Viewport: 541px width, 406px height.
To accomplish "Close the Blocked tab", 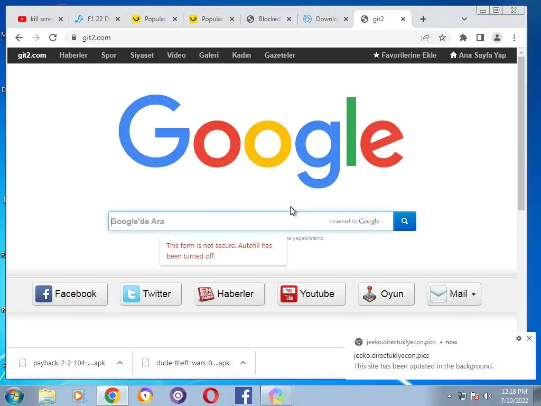I will pyautogui.click(x=289, y=19).
